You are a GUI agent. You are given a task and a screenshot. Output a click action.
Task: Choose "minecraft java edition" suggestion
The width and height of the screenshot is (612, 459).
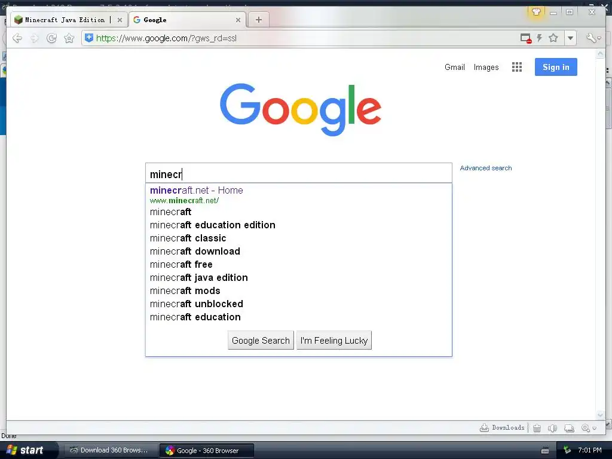click(299, 277)
